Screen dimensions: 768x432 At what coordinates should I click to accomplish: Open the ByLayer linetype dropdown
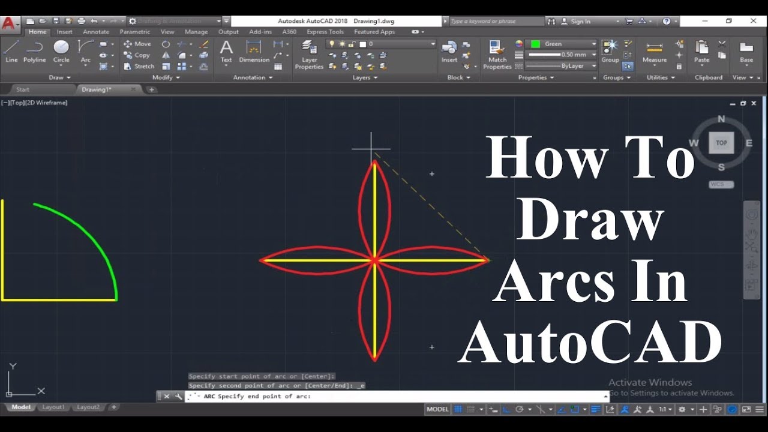[x=562, y=66]
